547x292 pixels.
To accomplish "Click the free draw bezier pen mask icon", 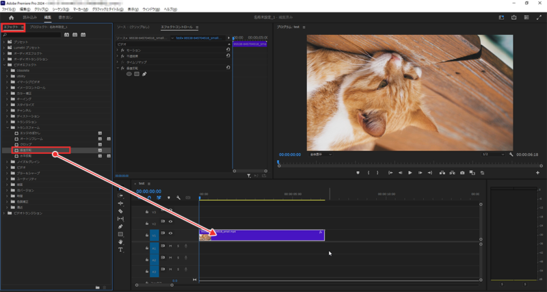I will (x=144, y=74).
